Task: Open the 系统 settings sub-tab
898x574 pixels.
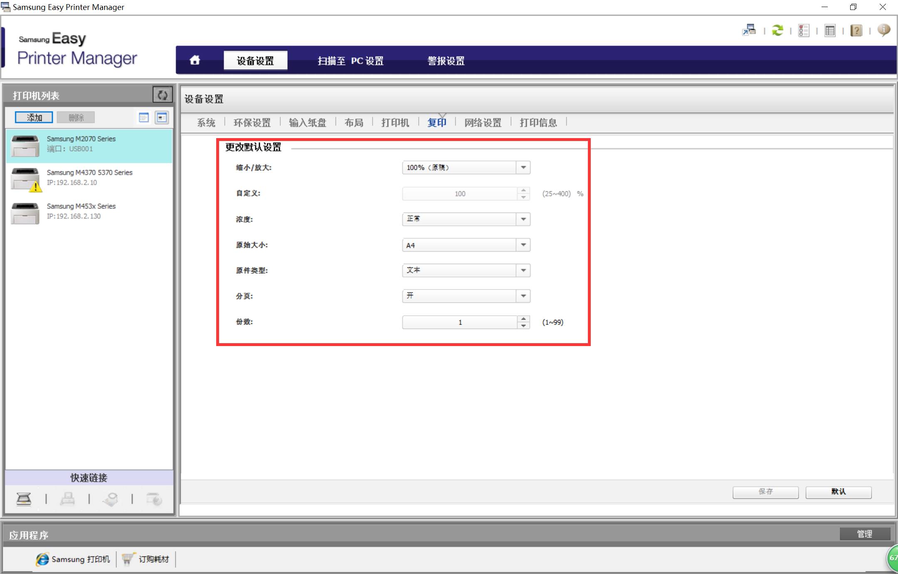Action: [x=206, y=122]
